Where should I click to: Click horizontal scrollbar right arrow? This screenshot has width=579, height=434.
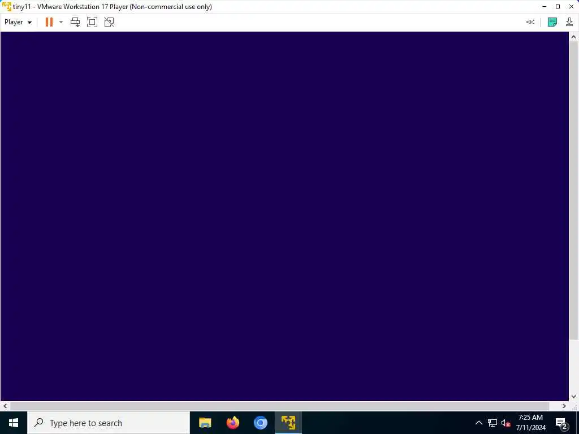pyautogui.click(x=564, y=406)
